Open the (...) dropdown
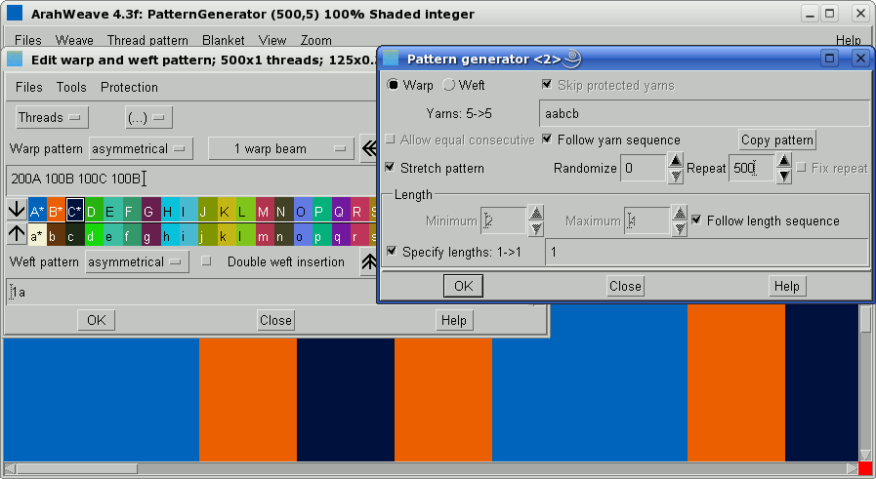Image resolution: width=876 pixels, height=479 pixels. tap(148, 117)
